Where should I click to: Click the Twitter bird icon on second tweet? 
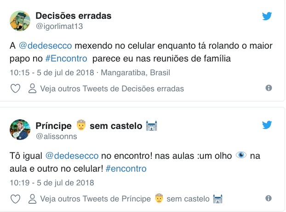(x=267, y=125)
